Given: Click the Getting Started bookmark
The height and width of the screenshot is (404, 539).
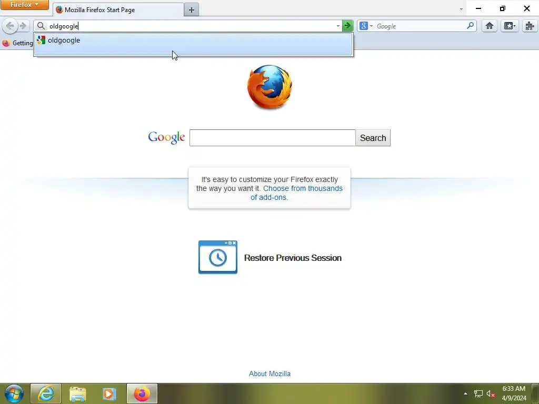Looking at the screenshot, I should [x=17, y=43].
